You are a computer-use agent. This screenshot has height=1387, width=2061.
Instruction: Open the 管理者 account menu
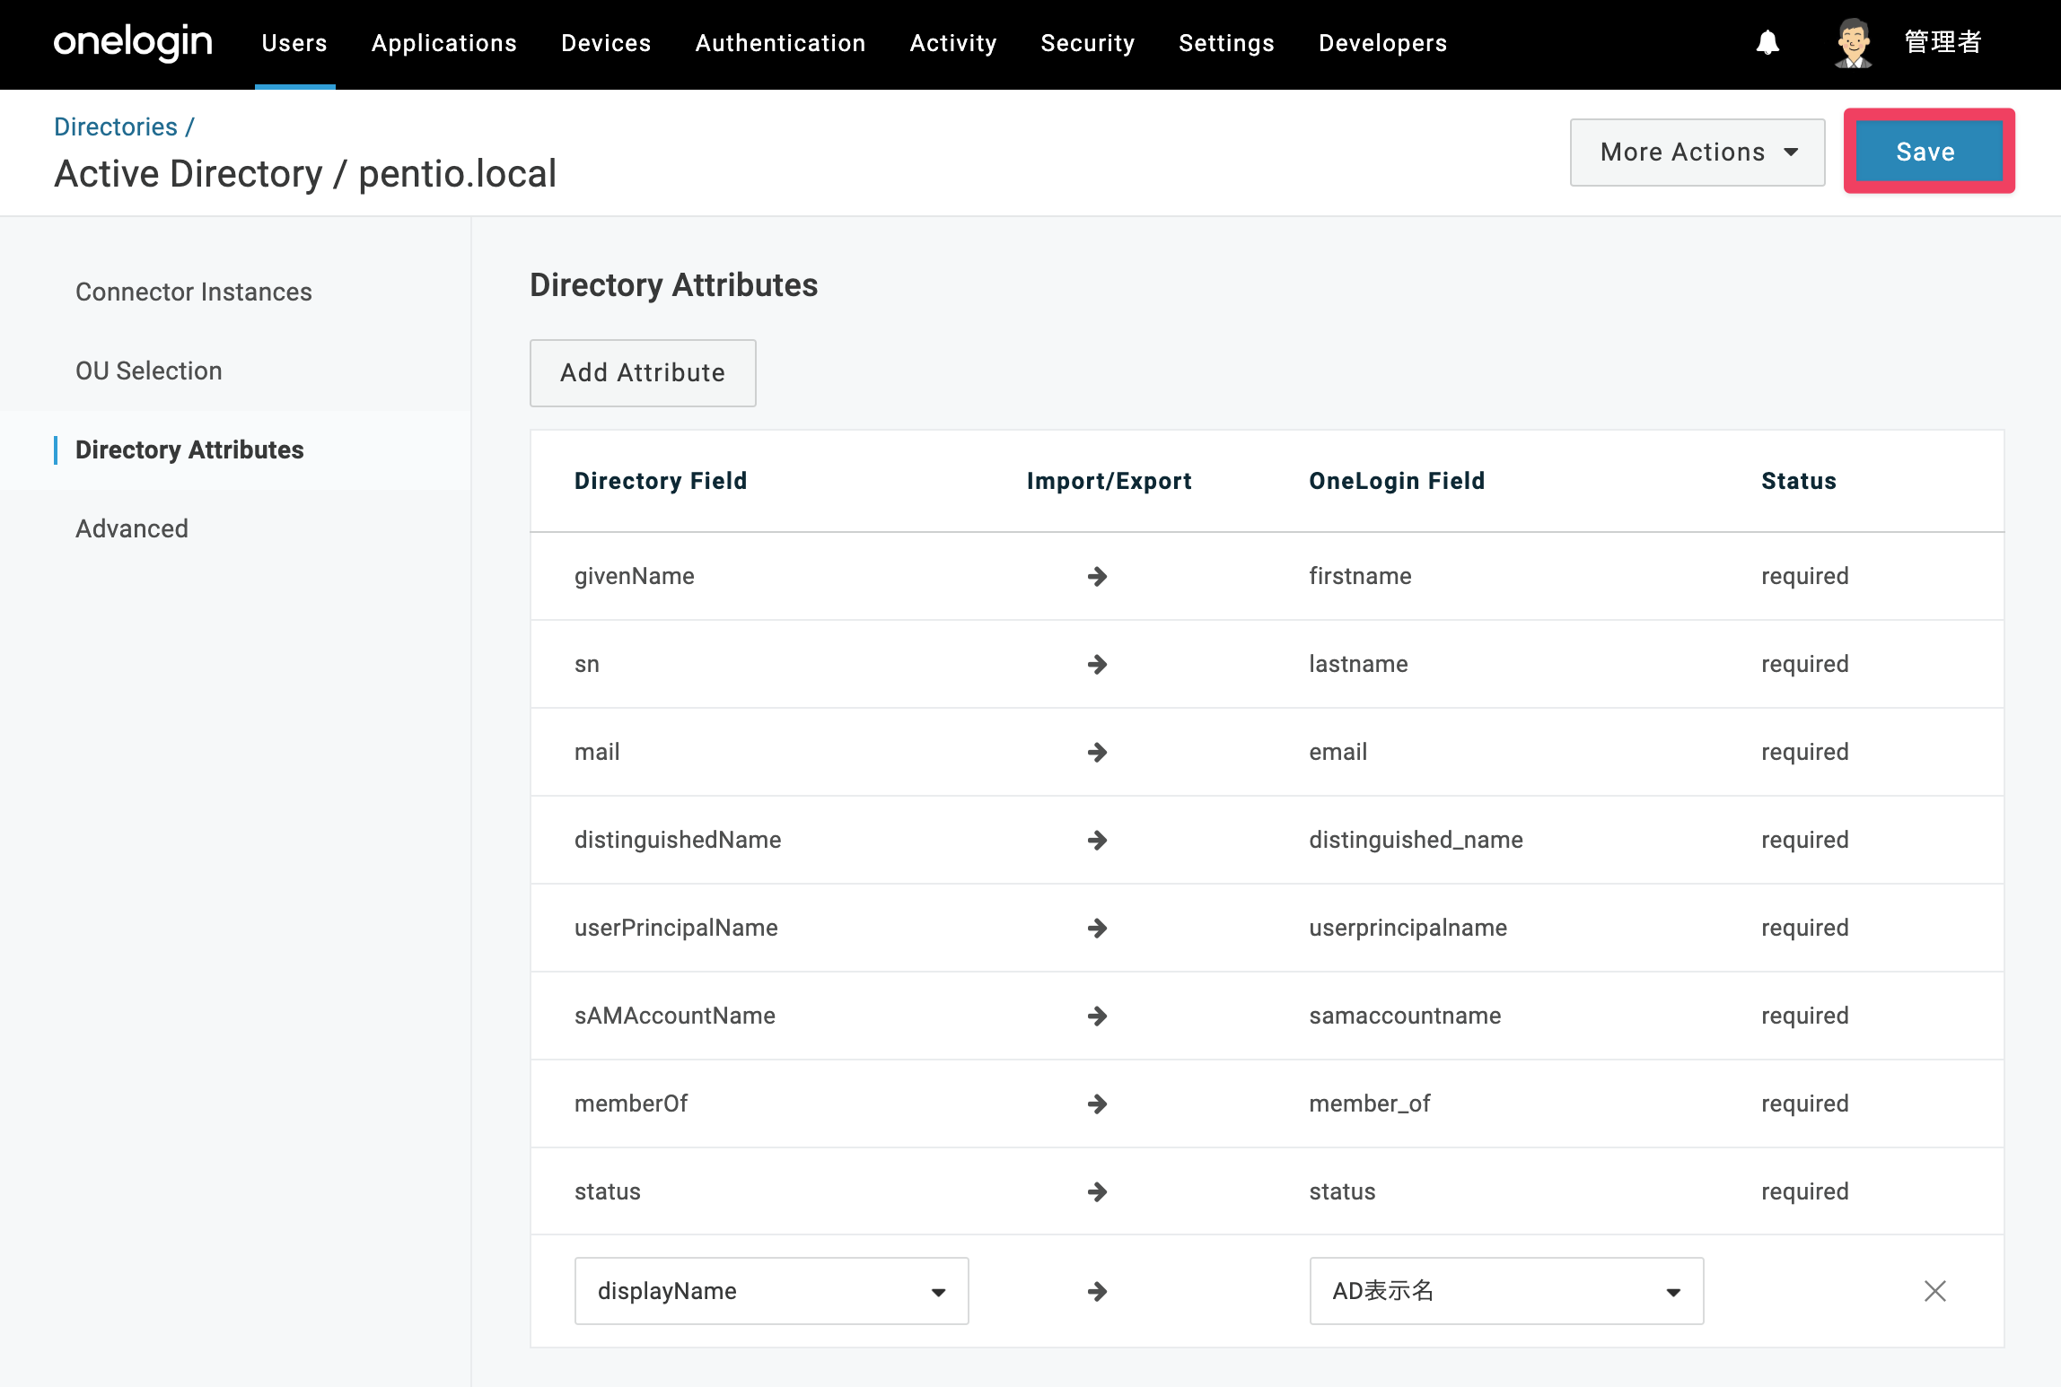point(1943,42)
